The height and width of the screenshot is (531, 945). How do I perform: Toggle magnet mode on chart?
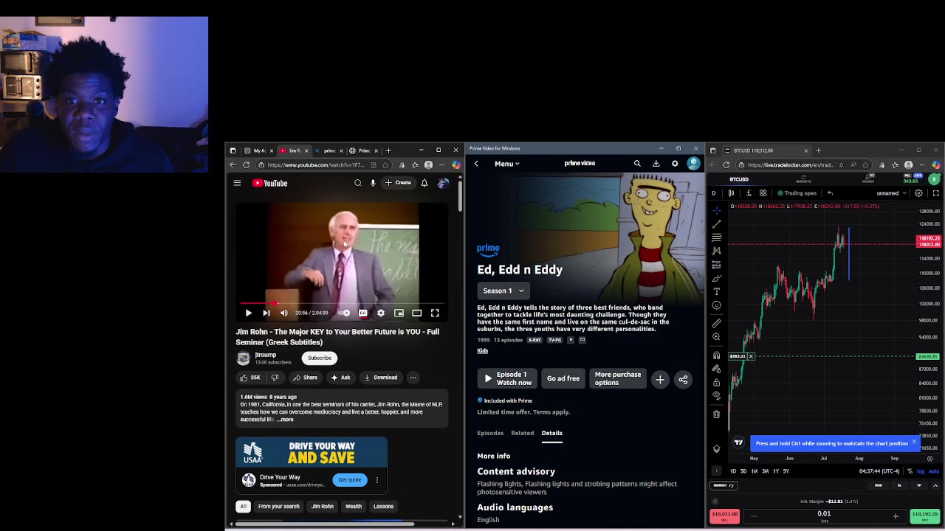click(x=716, y=355)
